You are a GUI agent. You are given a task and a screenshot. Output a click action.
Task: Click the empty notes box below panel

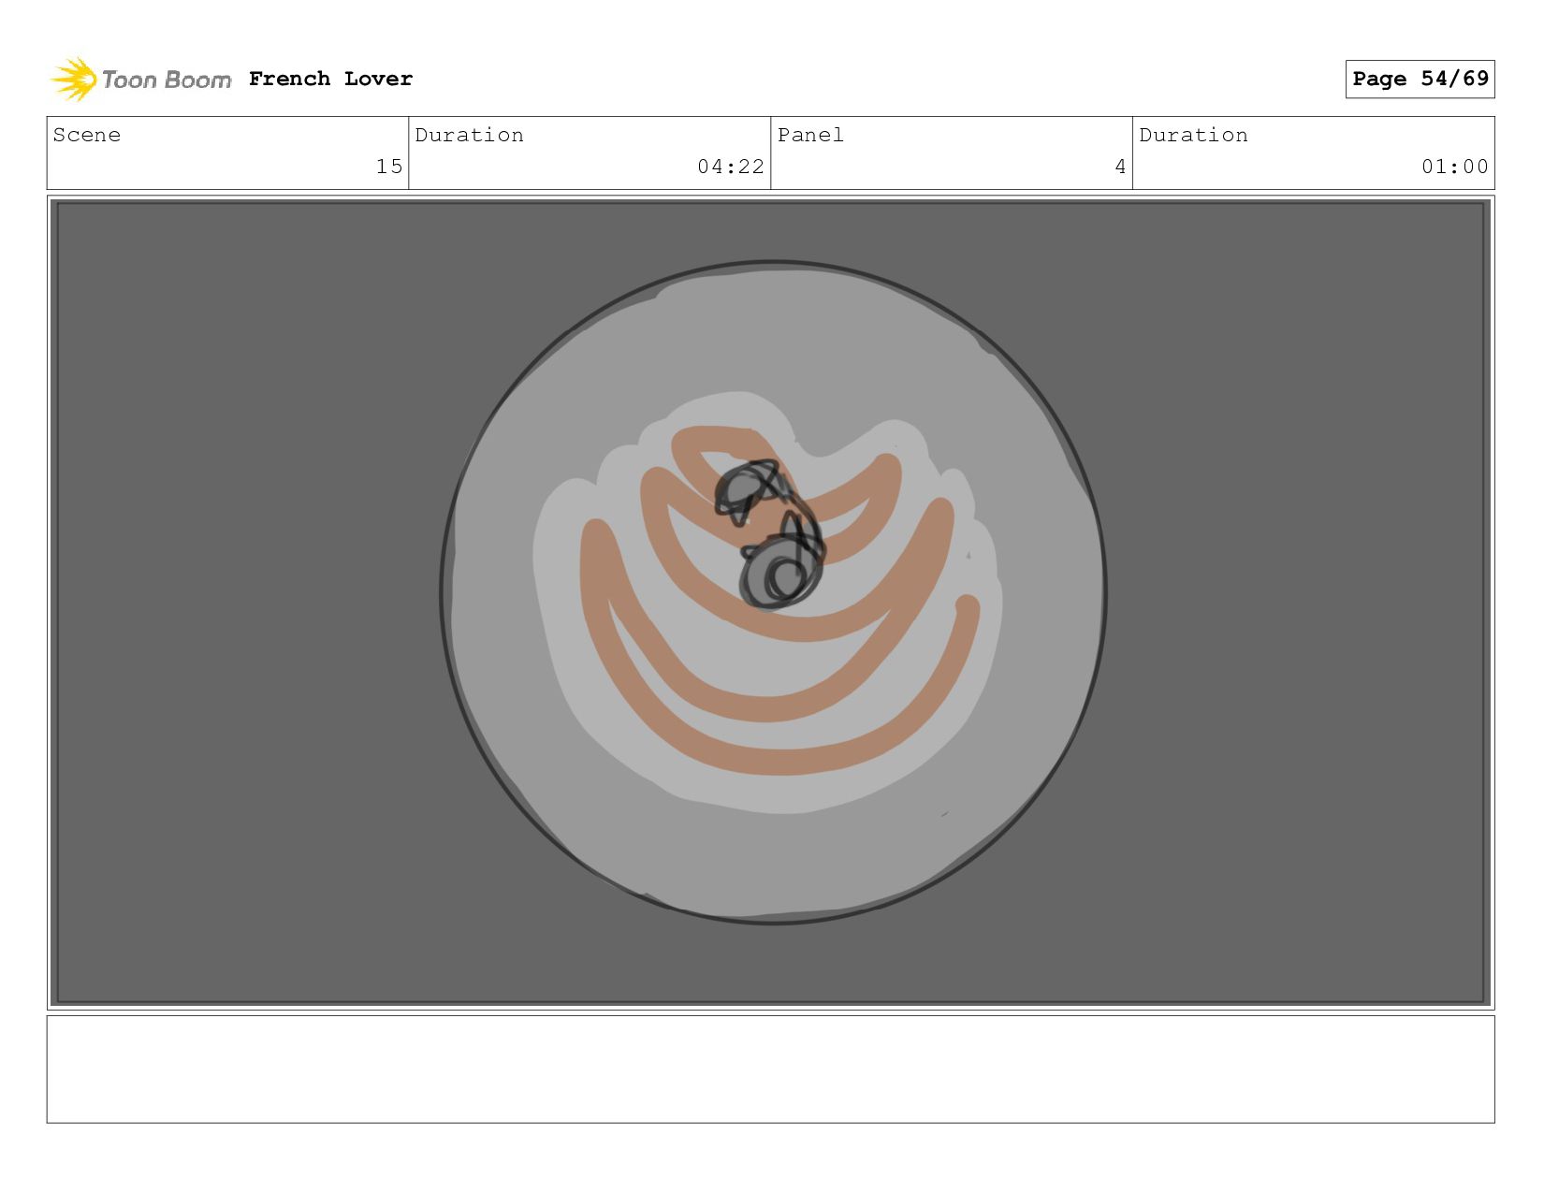coord(771,1069)
